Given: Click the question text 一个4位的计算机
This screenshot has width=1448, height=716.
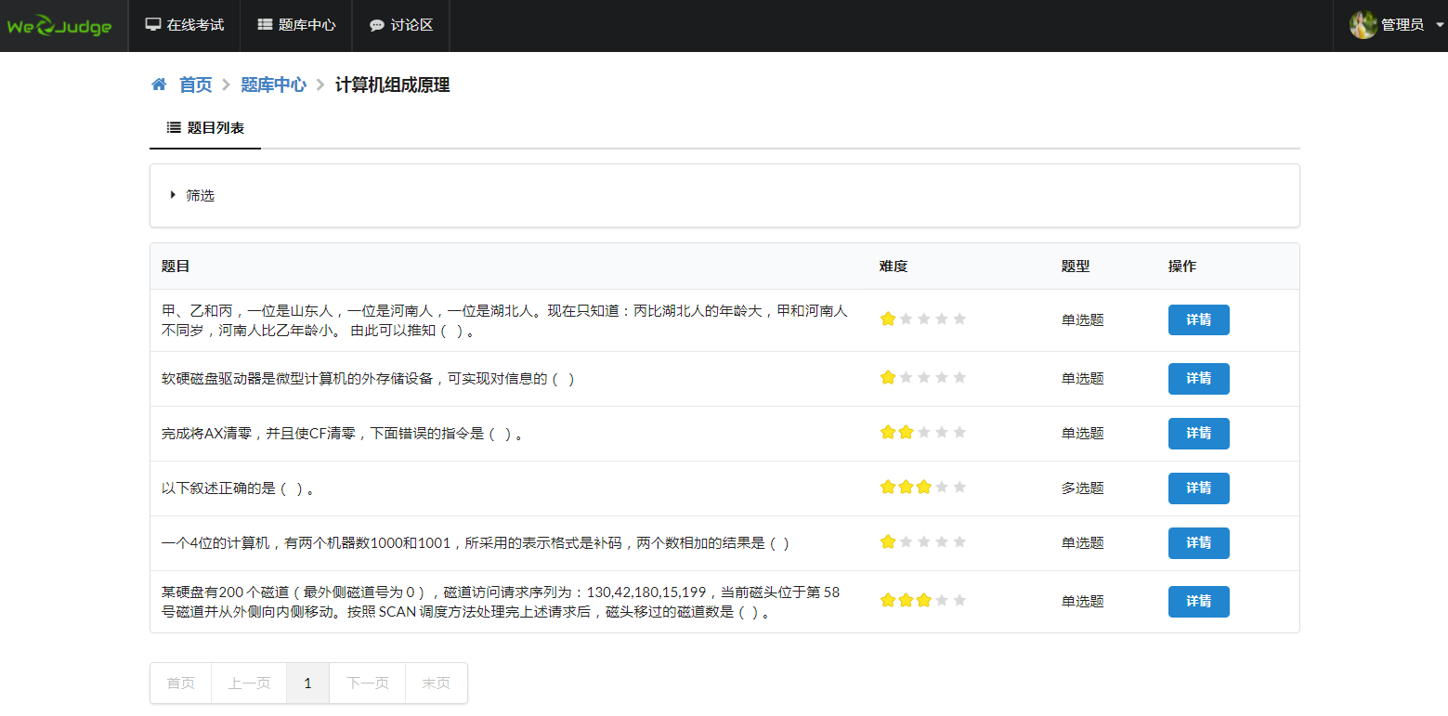Looking at the screenshot, I should click(476, 543).
